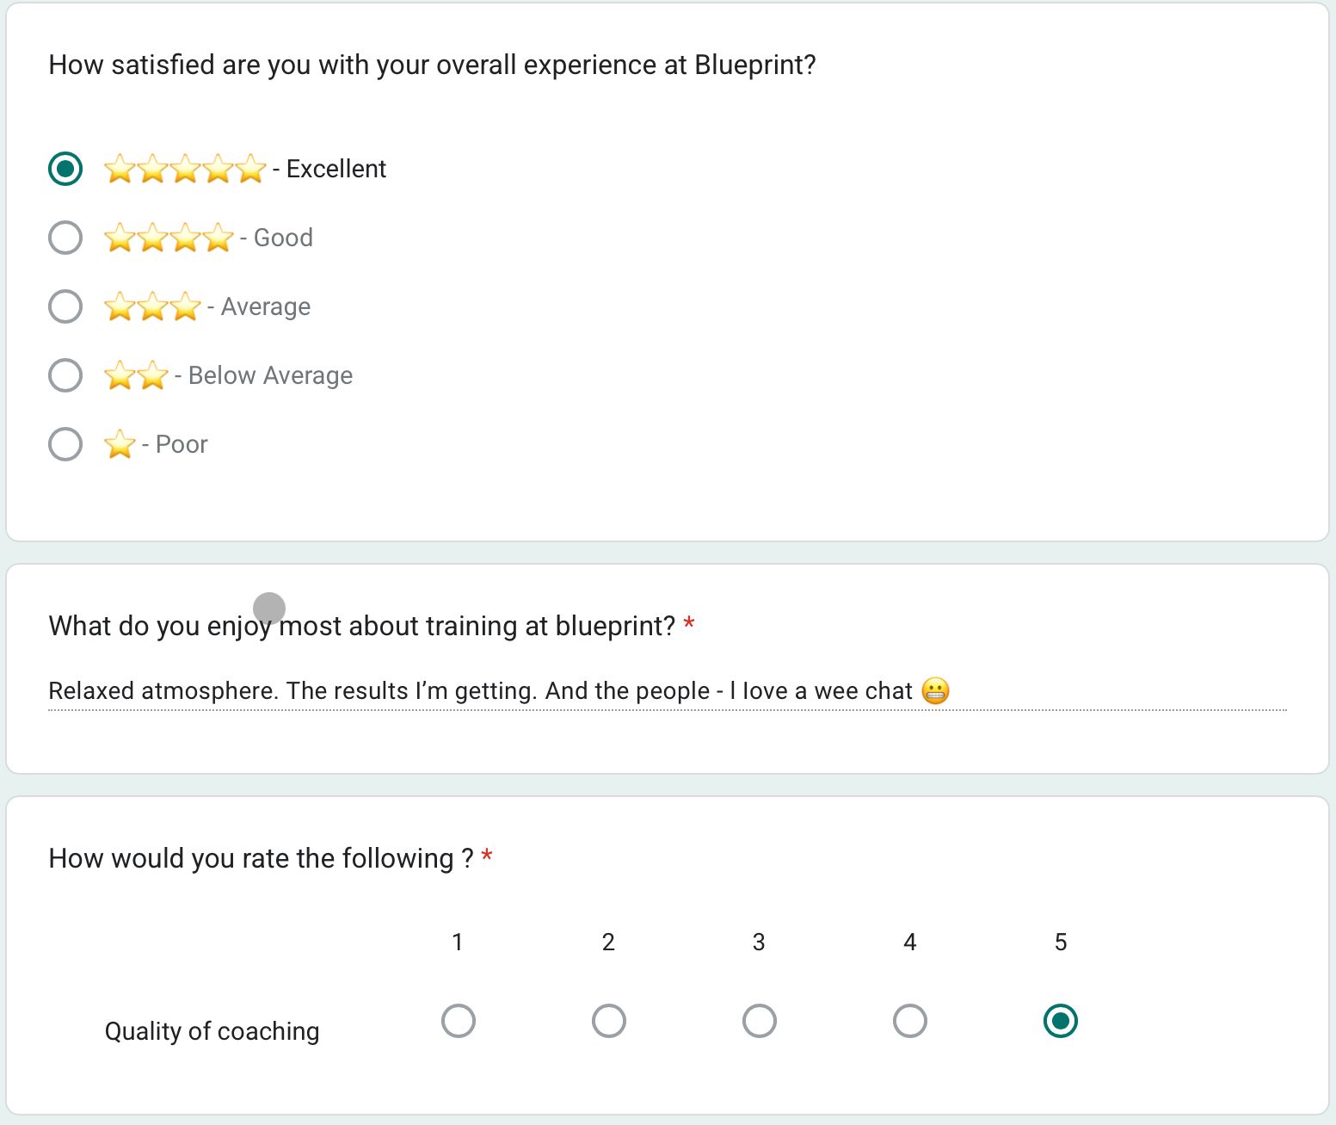
Task: Click the Quality of coaching row label
Action: tap(212, 1031)
